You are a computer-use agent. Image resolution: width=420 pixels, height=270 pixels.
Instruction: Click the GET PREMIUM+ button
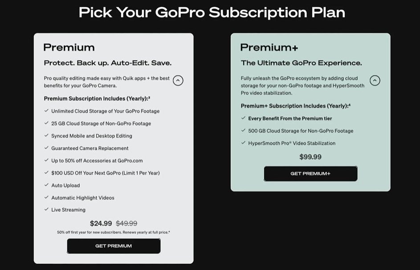(x=310, y=174)
